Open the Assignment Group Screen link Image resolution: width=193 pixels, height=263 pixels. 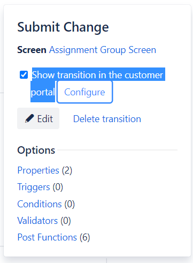[103, 50]
